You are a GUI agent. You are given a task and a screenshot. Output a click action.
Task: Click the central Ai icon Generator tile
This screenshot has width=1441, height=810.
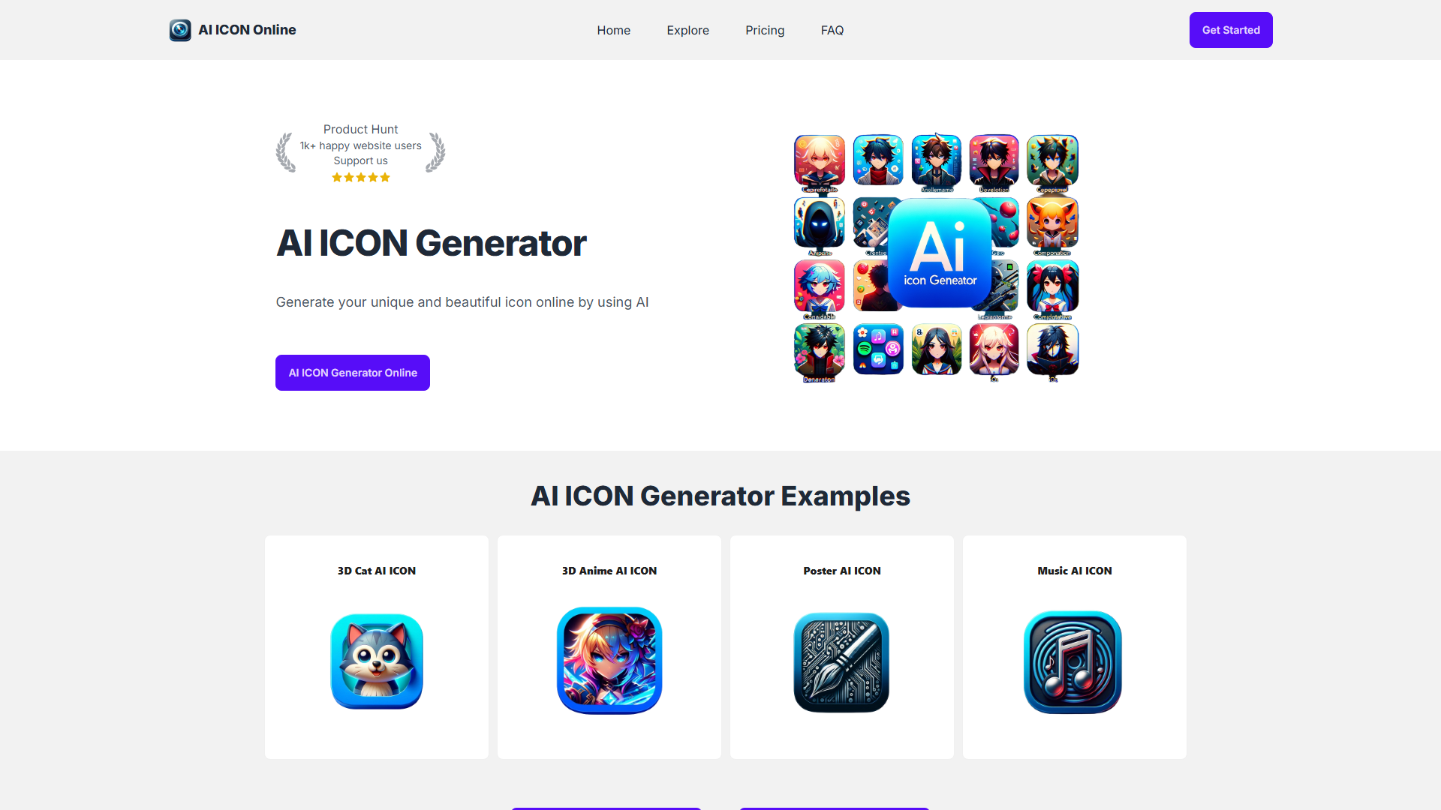[940, 253]
